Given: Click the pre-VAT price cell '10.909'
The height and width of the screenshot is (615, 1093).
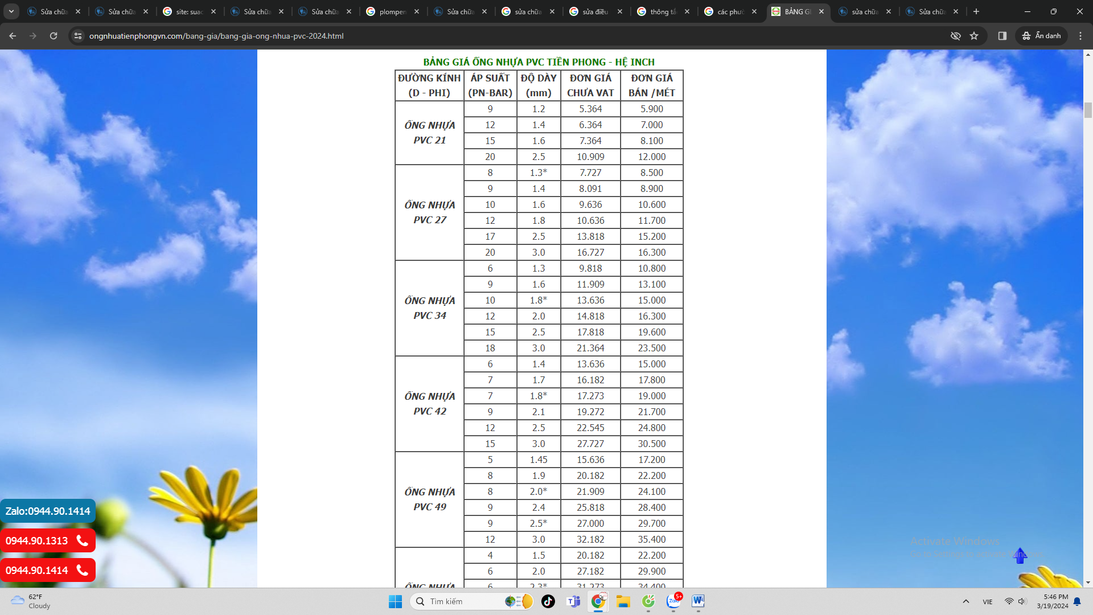Looking at the screenshot, I should coord(590,157).
